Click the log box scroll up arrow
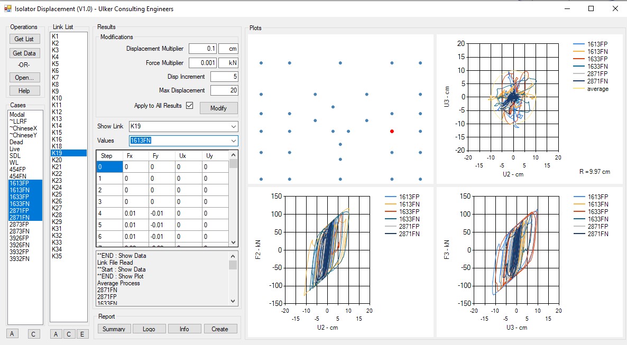Screen dimensions: 627x345 click(x=233, y=256)
